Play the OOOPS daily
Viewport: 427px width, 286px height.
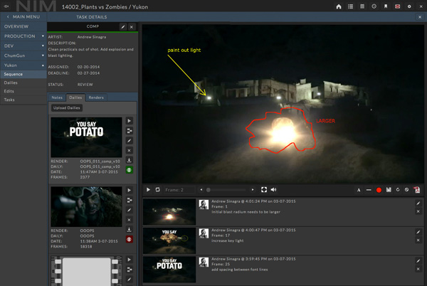(x=130, y=190)
